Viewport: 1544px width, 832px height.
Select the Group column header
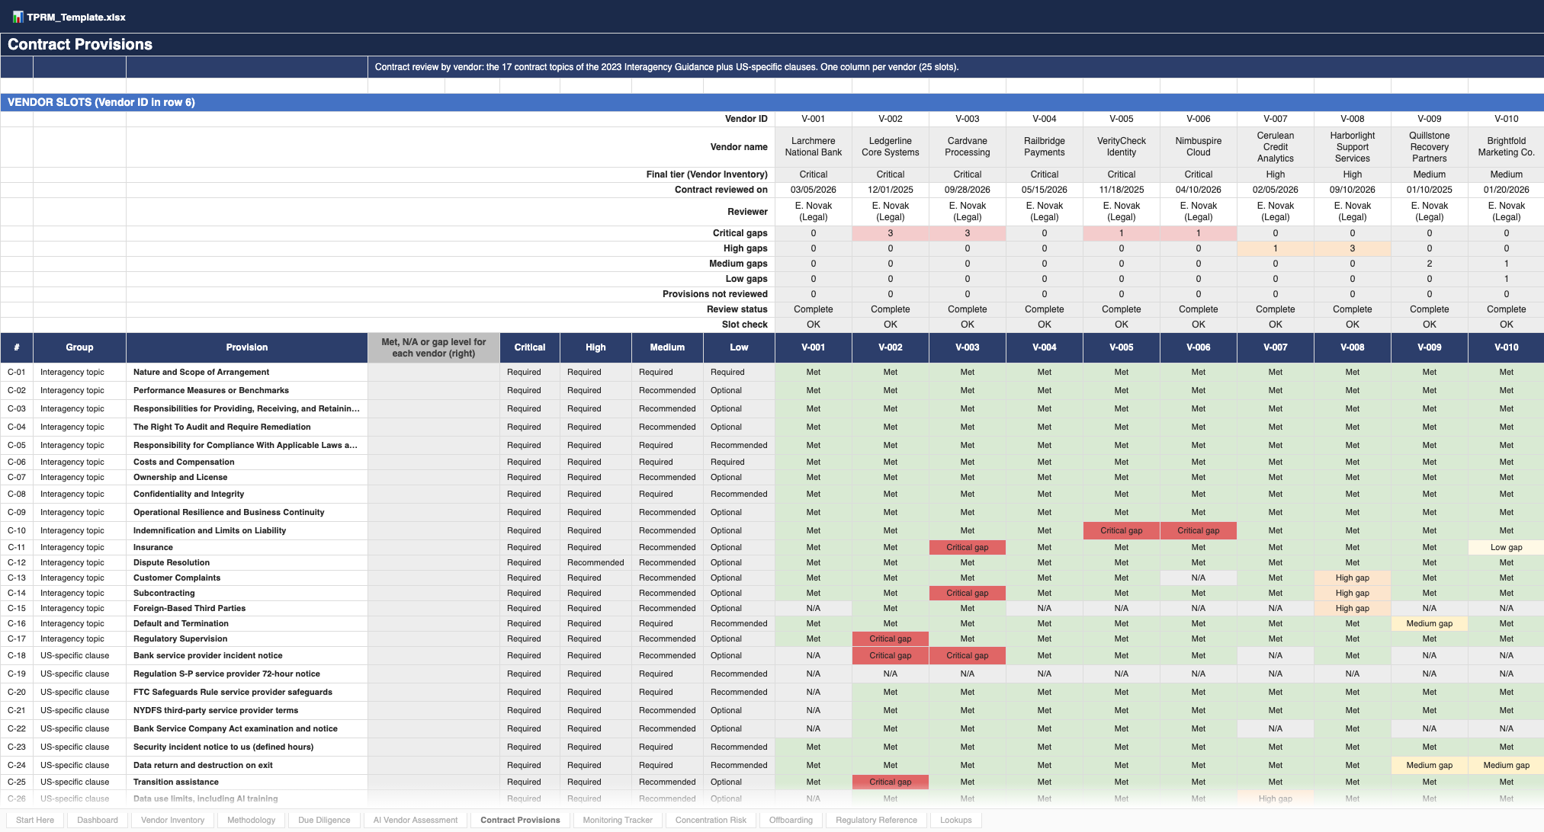pyautogui.click(x=79, y=347)
